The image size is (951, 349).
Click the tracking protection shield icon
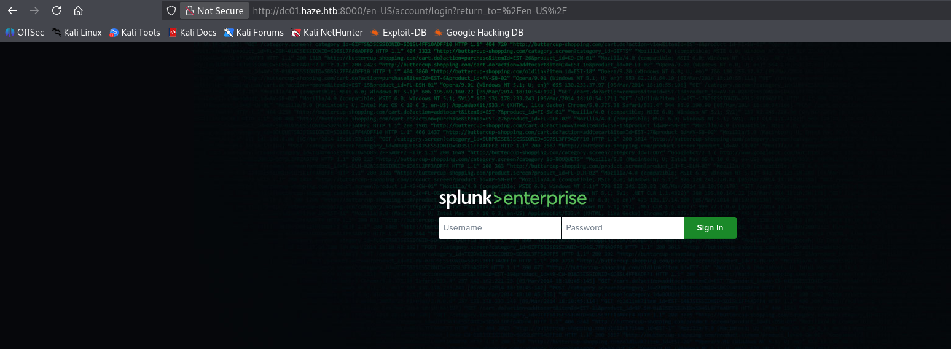click(x=171, y=10)
